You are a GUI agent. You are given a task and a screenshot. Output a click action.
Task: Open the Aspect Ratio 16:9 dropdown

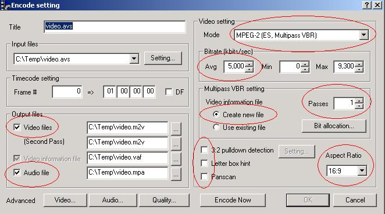[x=362, y=171]
